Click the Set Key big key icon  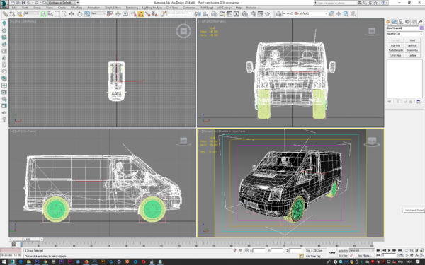(x=332, y=252)
